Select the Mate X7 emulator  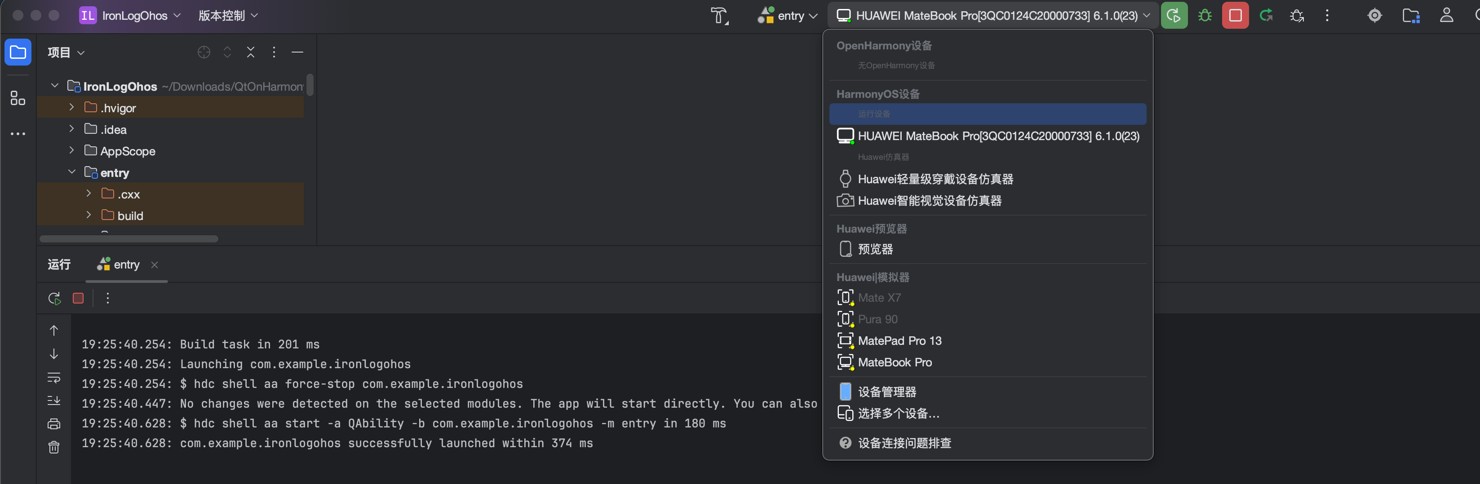tap(988, 297)
